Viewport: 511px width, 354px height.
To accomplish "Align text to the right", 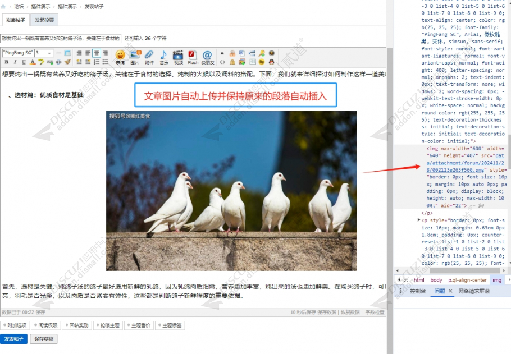I will (106, 53).
